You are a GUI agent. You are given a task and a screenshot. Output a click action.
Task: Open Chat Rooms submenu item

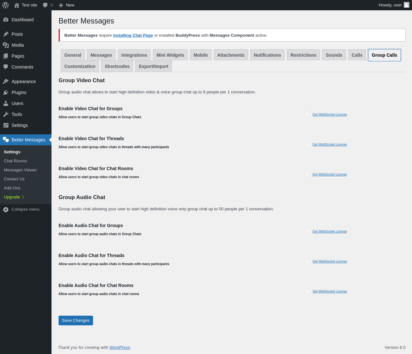15,161
